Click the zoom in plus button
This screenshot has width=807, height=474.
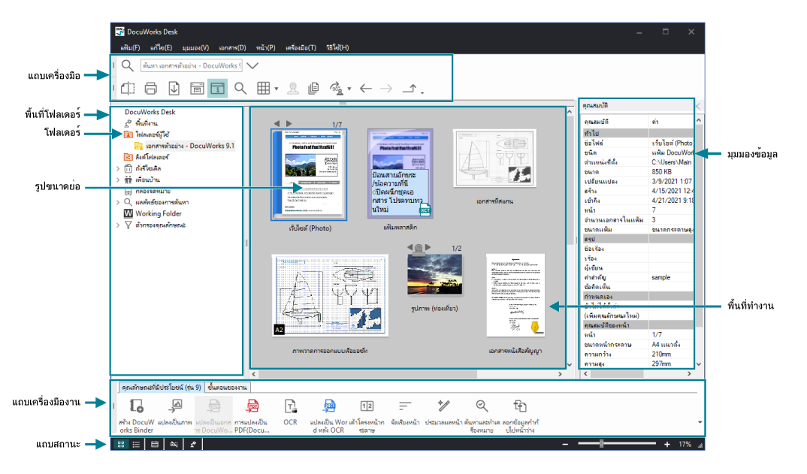666,445
